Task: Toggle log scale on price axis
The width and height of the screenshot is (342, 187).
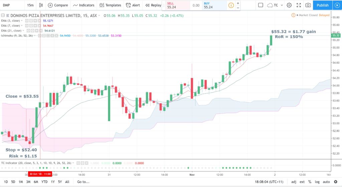Action: click(317, 182)
